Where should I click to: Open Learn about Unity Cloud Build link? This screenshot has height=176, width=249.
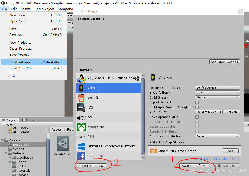click(x=216, y=159)
